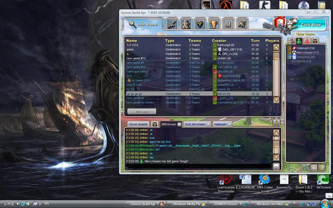Switch to the Duff_Mcwhalen chat tab
Screen dimensions: 333x208
tap(195, 124)
